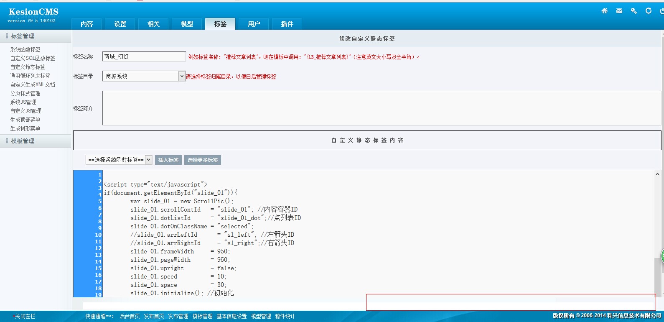Open the 选择系统函数标签 dropdown
The image size is (664, 322).
pyautogui.click(x=119, y=160)
